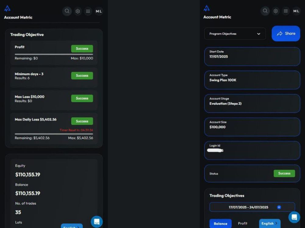
Task: Click the Start Date card 17/07/2025
Action: click(252, 57)
